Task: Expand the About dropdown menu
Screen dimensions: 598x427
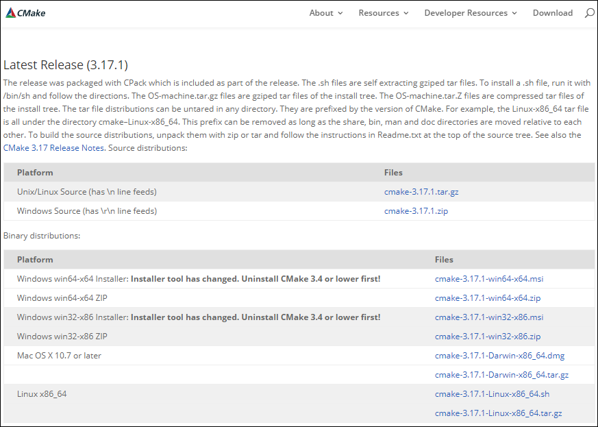Action: [326, 13]
